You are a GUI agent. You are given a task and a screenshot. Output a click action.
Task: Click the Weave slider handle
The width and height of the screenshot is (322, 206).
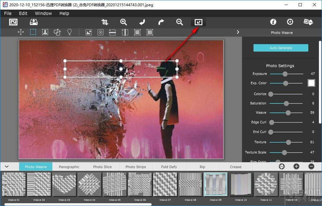(x=288, y=113)
